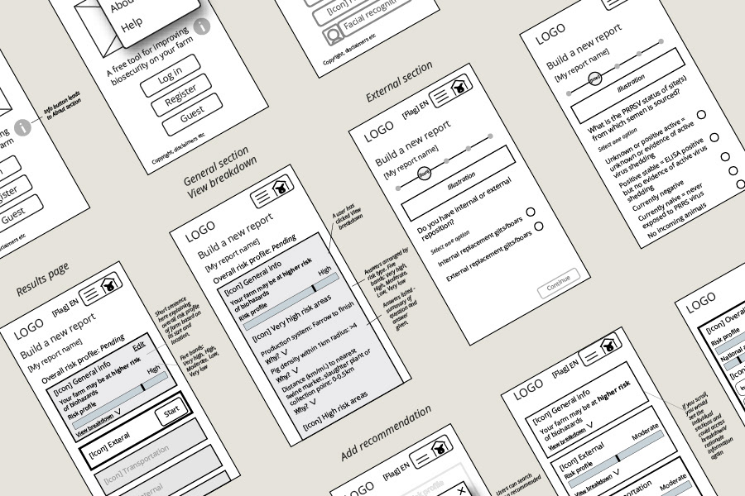Click '[Icon] High risk areas' heading in breakdown
745x496 pixels.
336,411
